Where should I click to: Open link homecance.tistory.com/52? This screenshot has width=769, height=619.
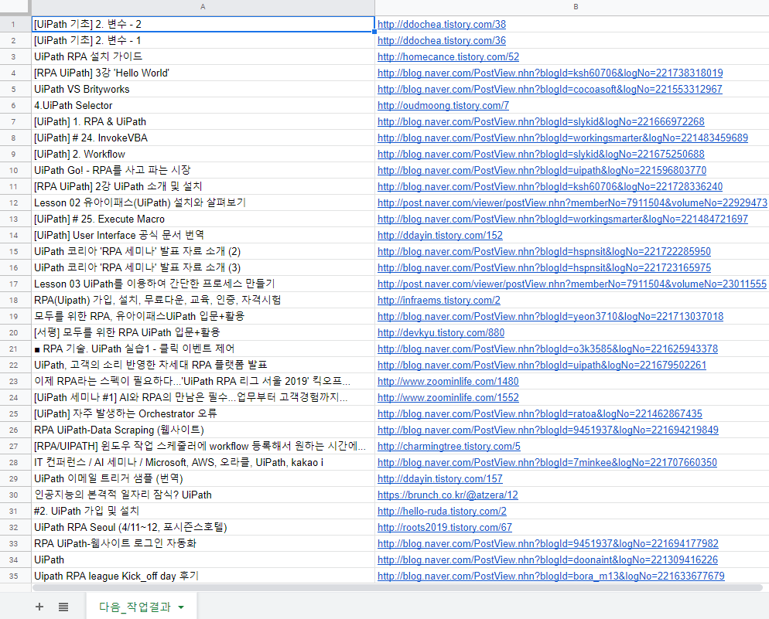pyautogui.click(x=448, y=57)
